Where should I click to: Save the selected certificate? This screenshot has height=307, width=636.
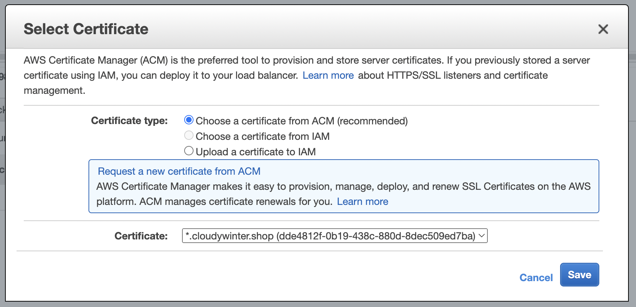[x=580, y=275]
